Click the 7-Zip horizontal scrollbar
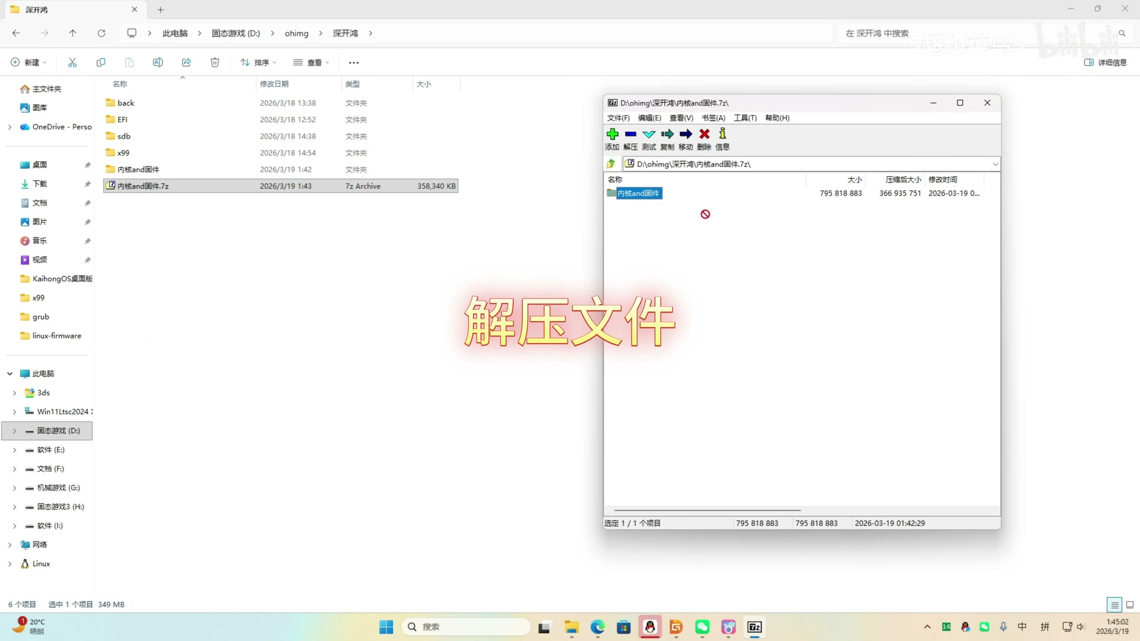The height and width of the screenshot is (641, 1140). point(707,510)
